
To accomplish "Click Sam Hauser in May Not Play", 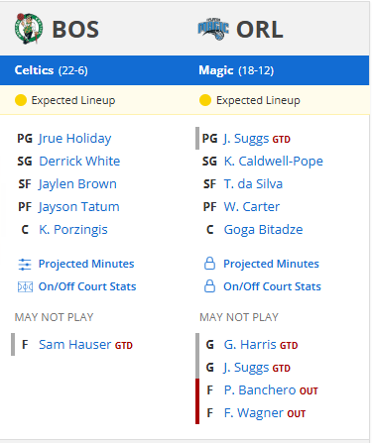I will (75, 345).
